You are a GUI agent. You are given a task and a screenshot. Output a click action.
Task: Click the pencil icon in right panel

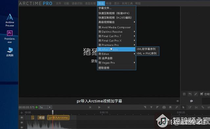point(196,94)
